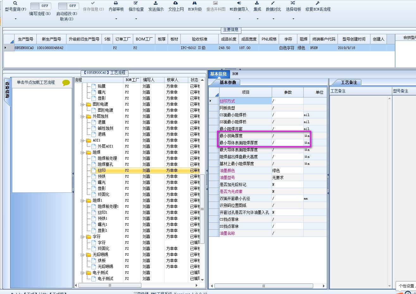The width and height of the screenshot is (416, 294).
Task: Switch to BOM tab
Action: click(235, 74)
